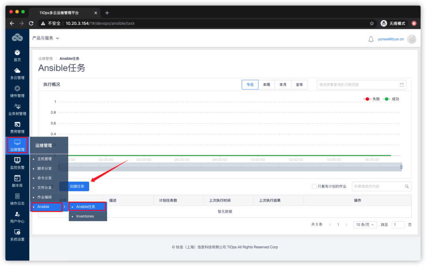
Task: Open 操作日志 from the sidebar
Action: 17,199
